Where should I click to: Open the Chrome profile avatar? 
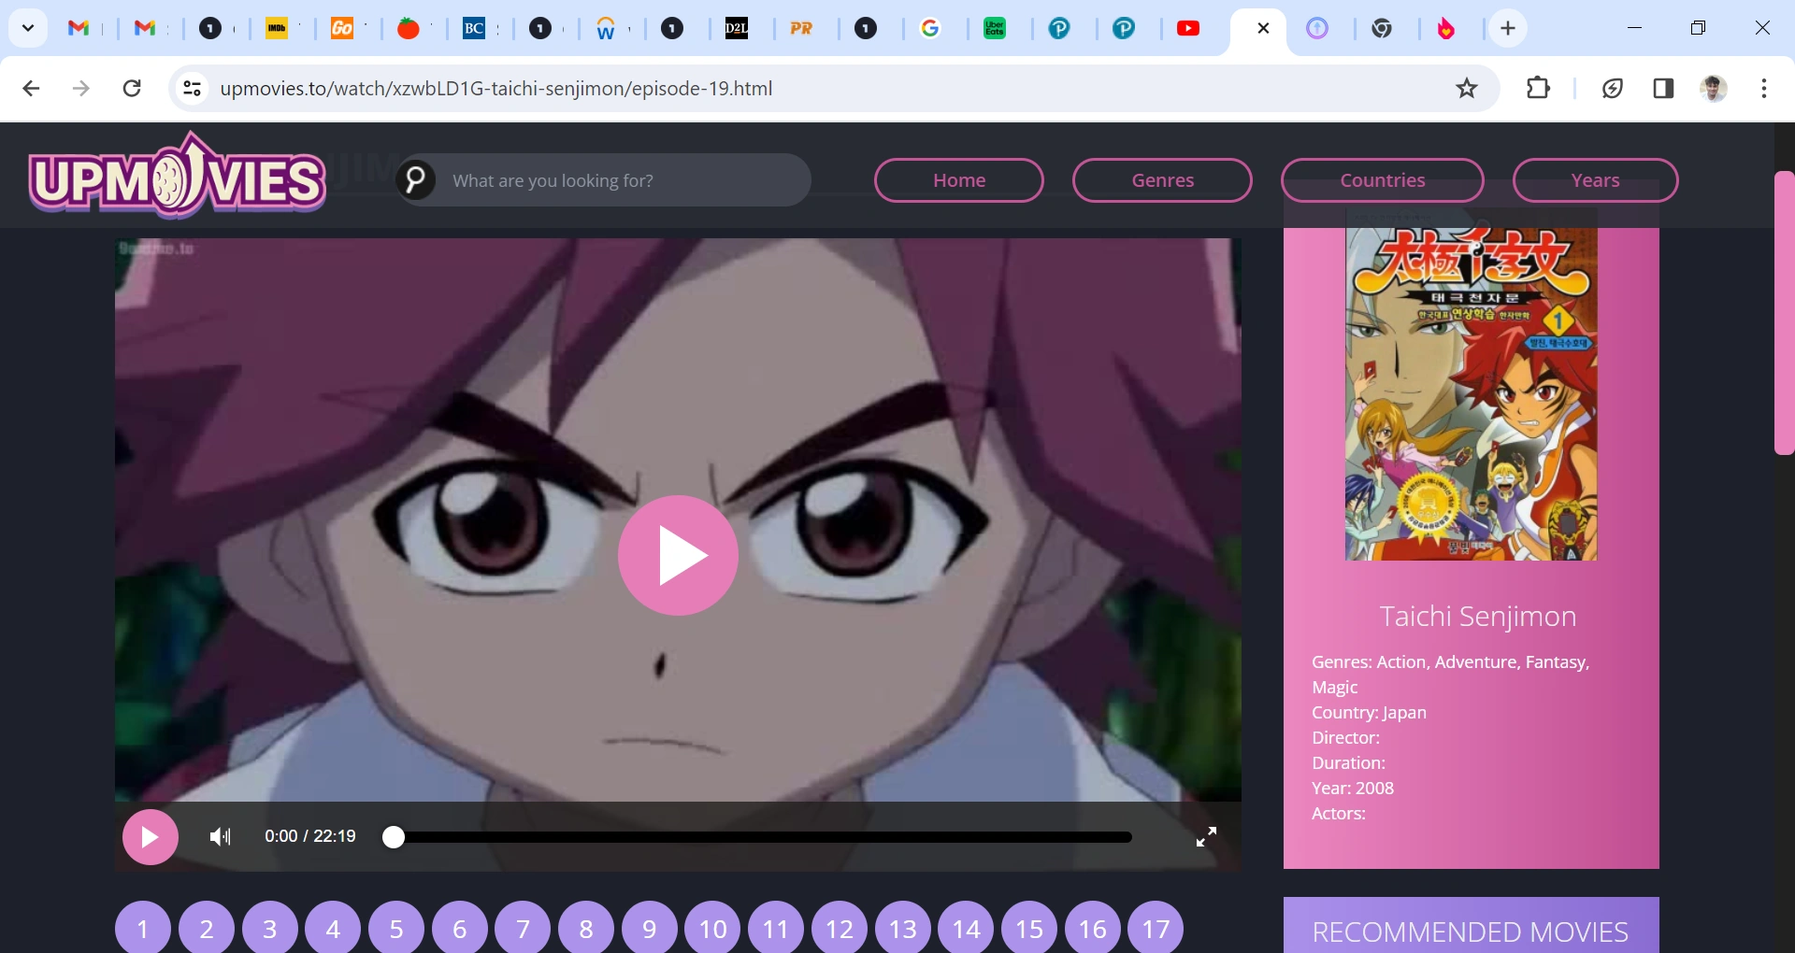(1714, 89)
